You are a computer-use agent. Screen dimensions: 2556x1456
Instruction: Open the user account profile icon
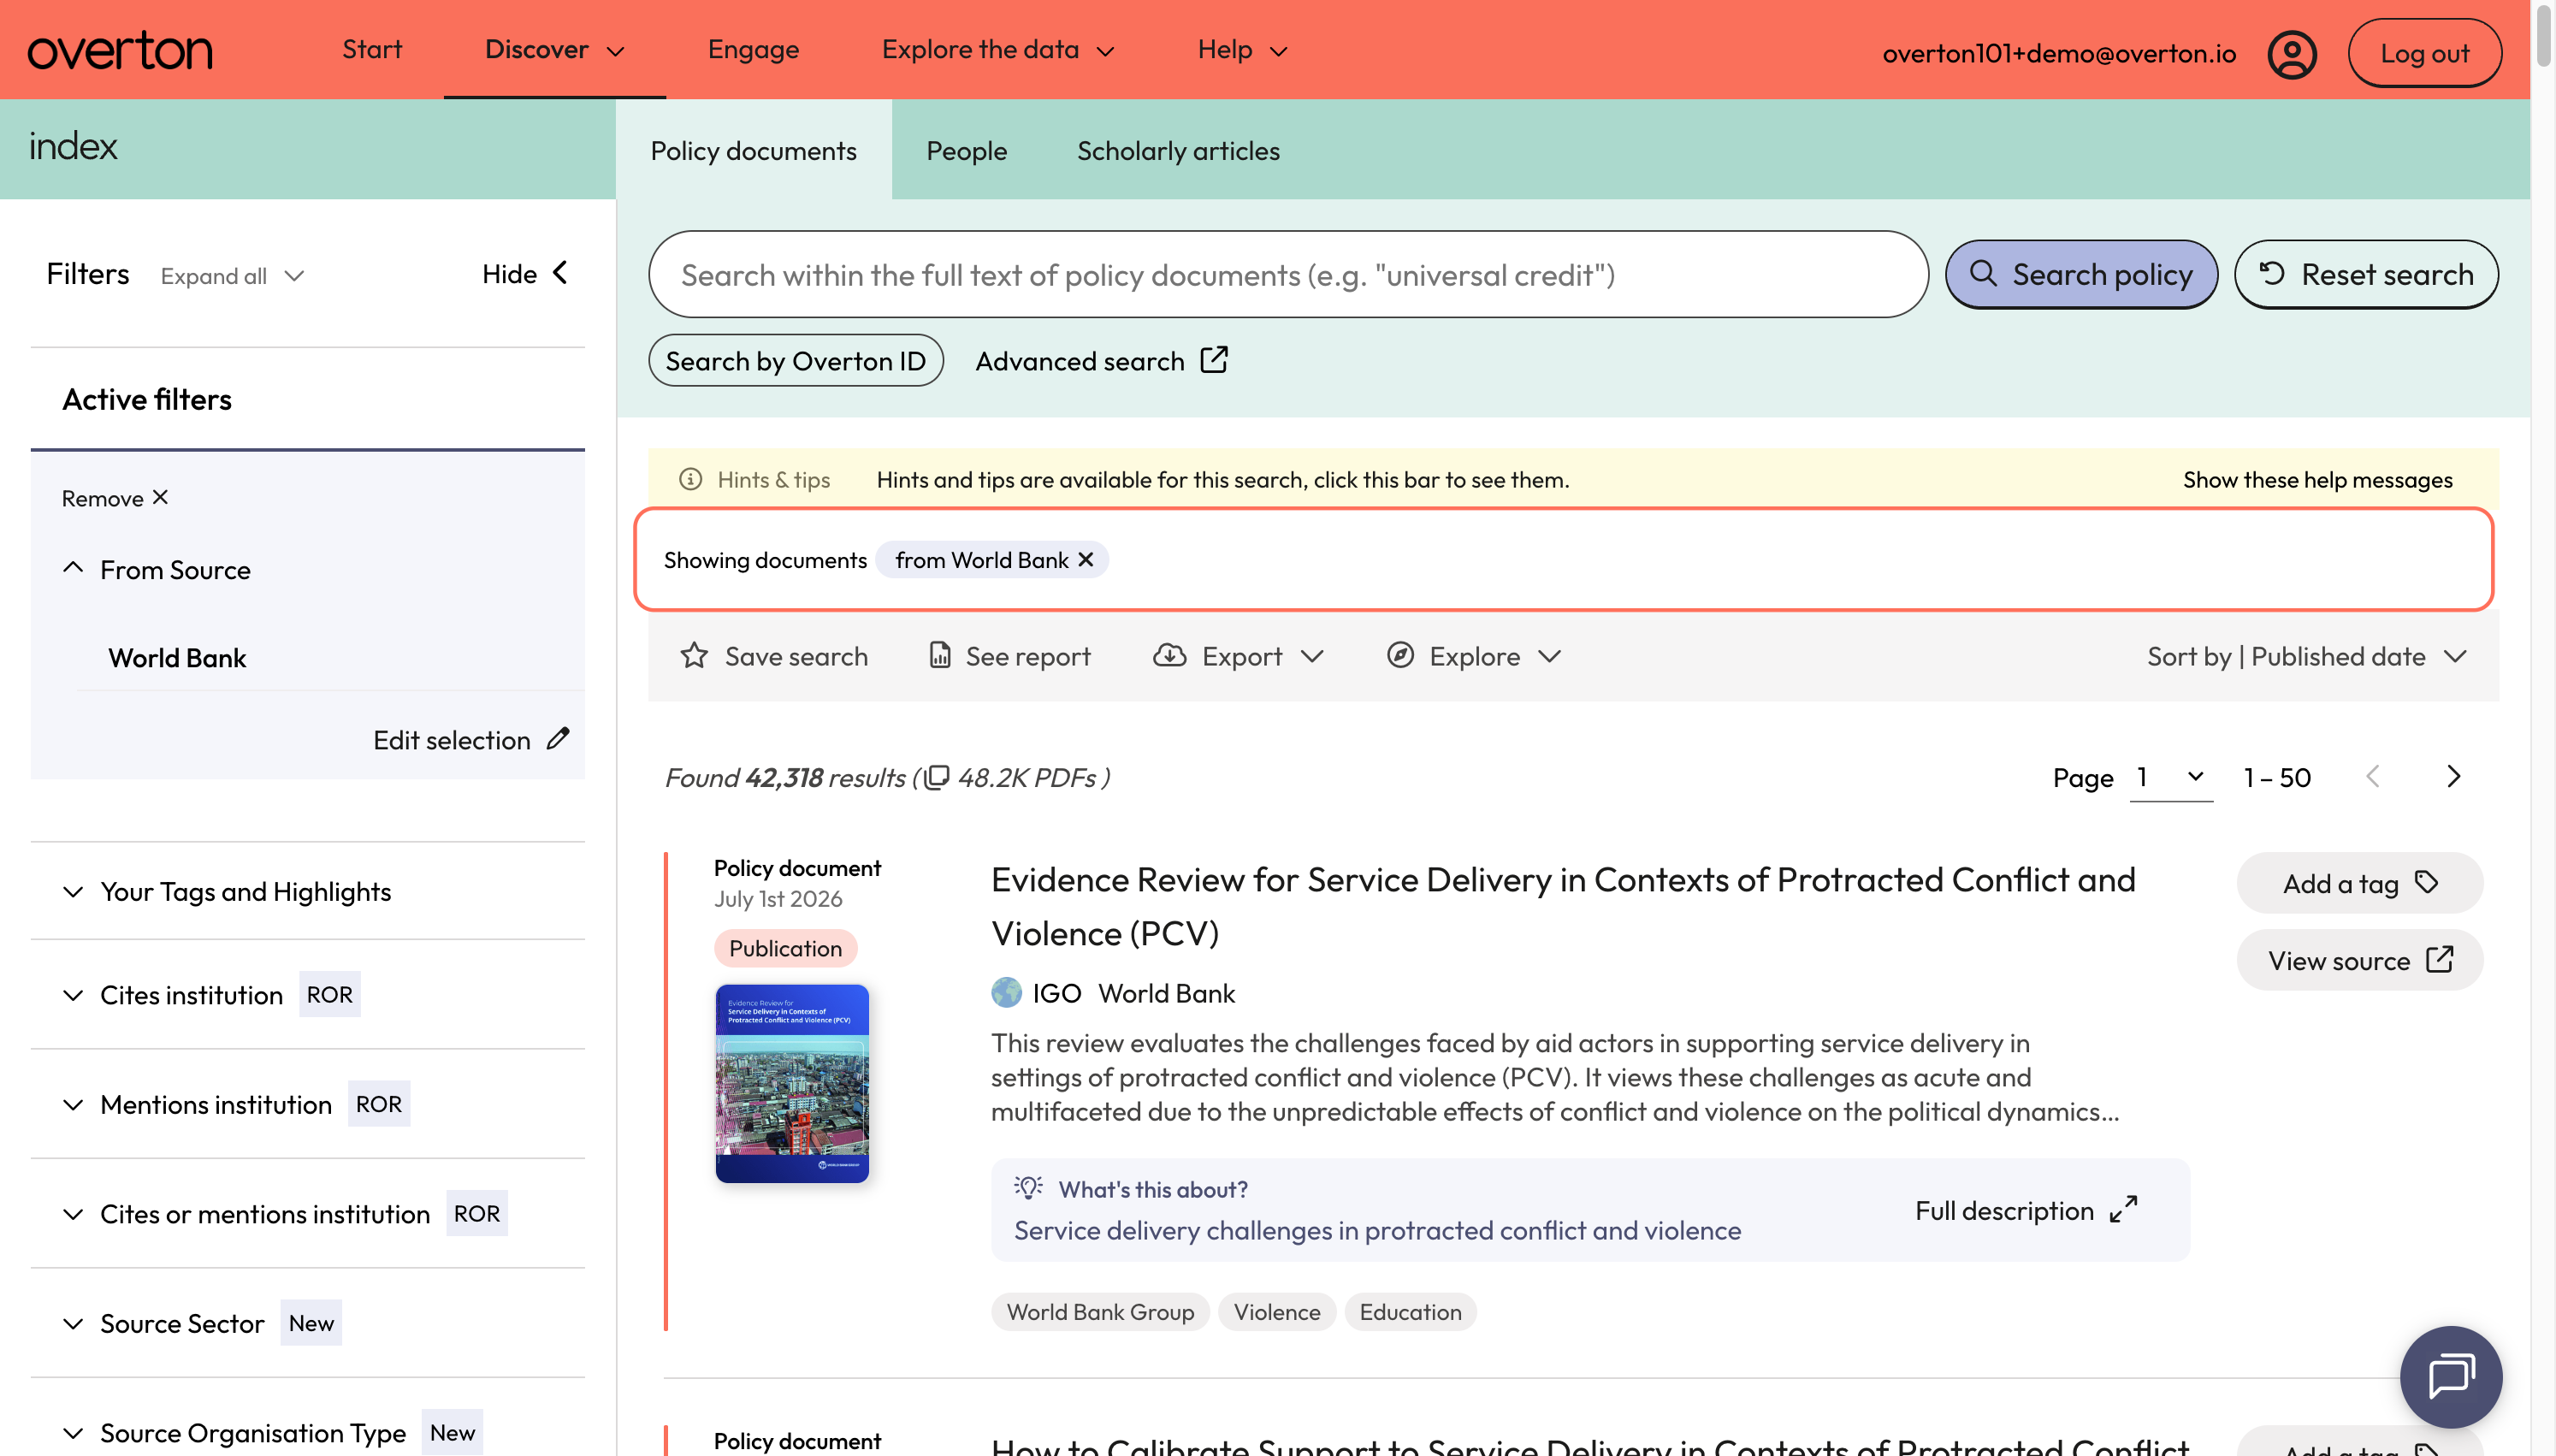click(2291, 53)
